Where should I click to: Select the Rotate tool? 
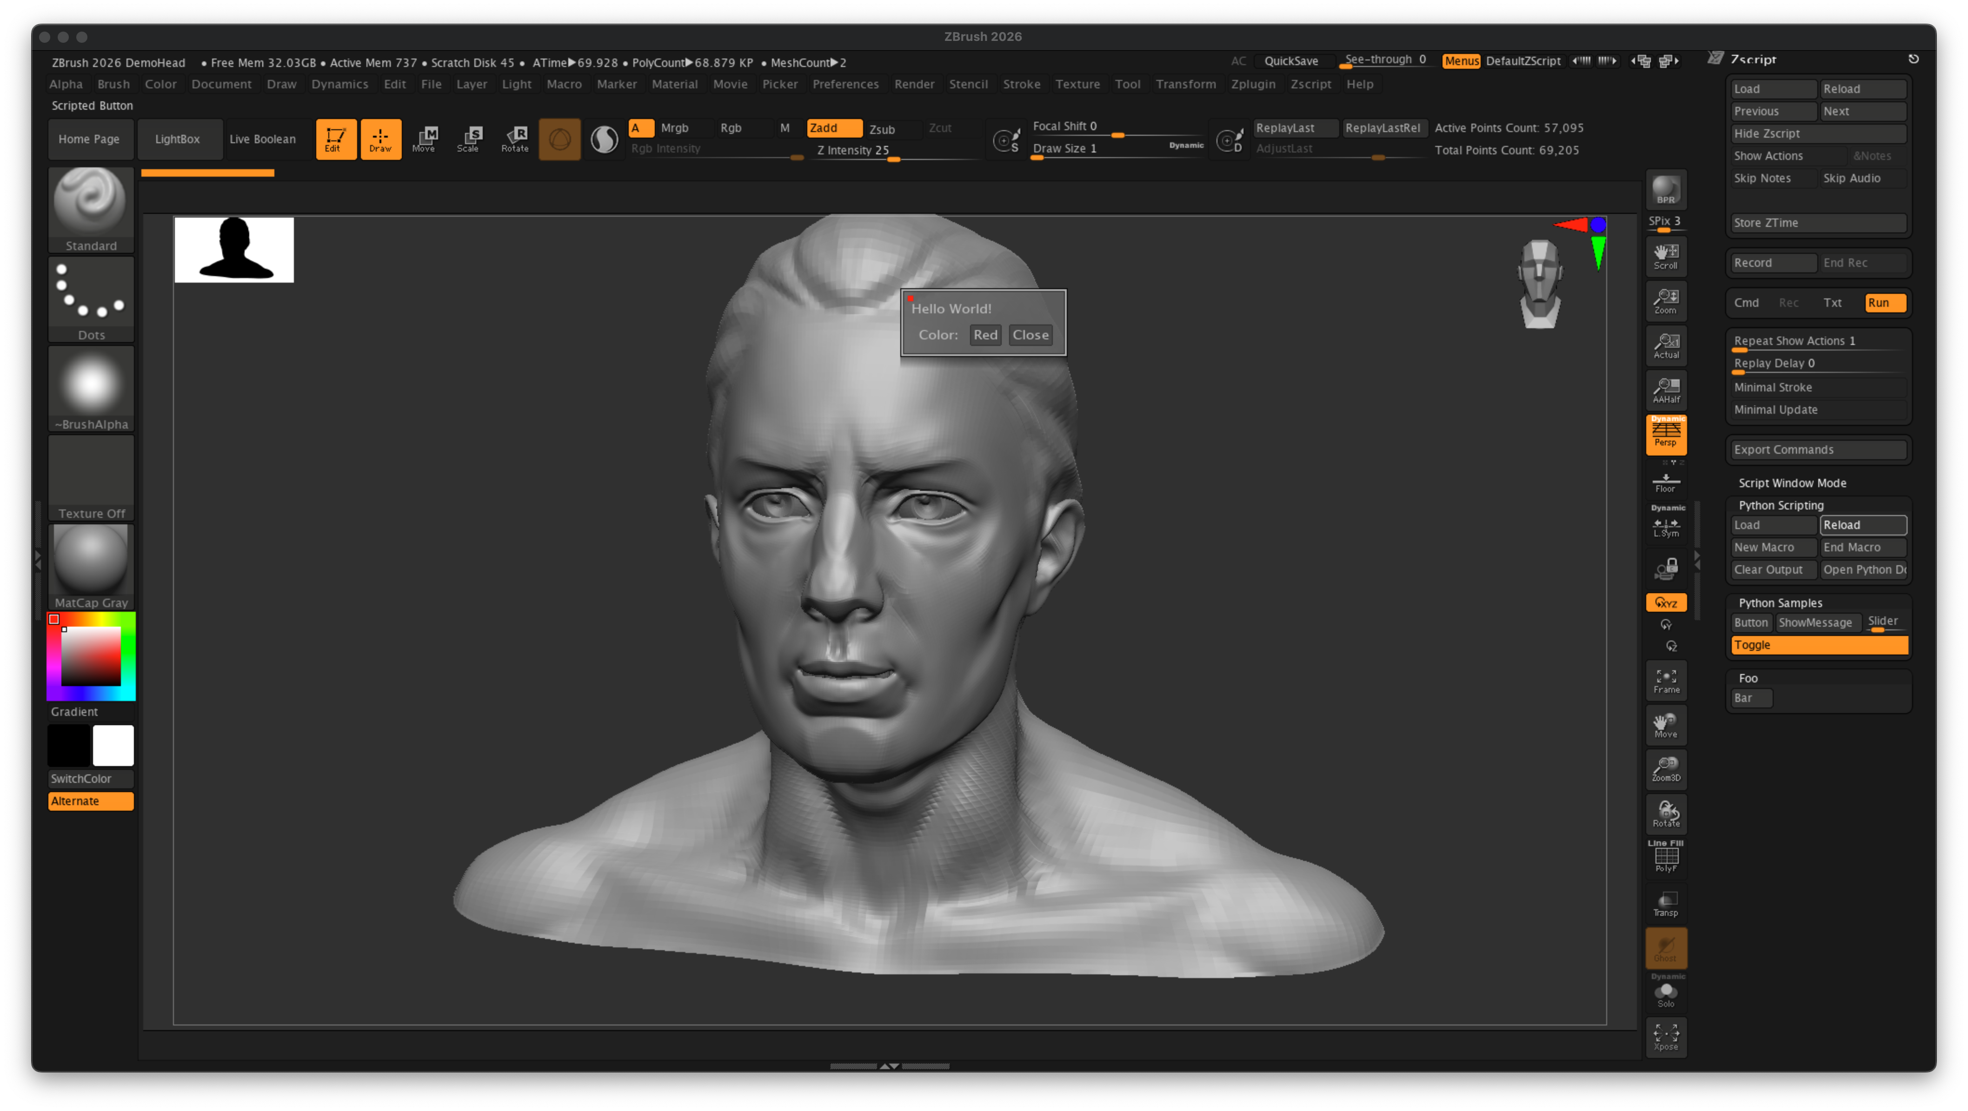[x=515, y=139]
